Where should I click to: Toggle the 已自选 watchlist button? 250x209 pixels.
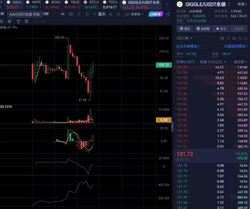pos(239,29)
